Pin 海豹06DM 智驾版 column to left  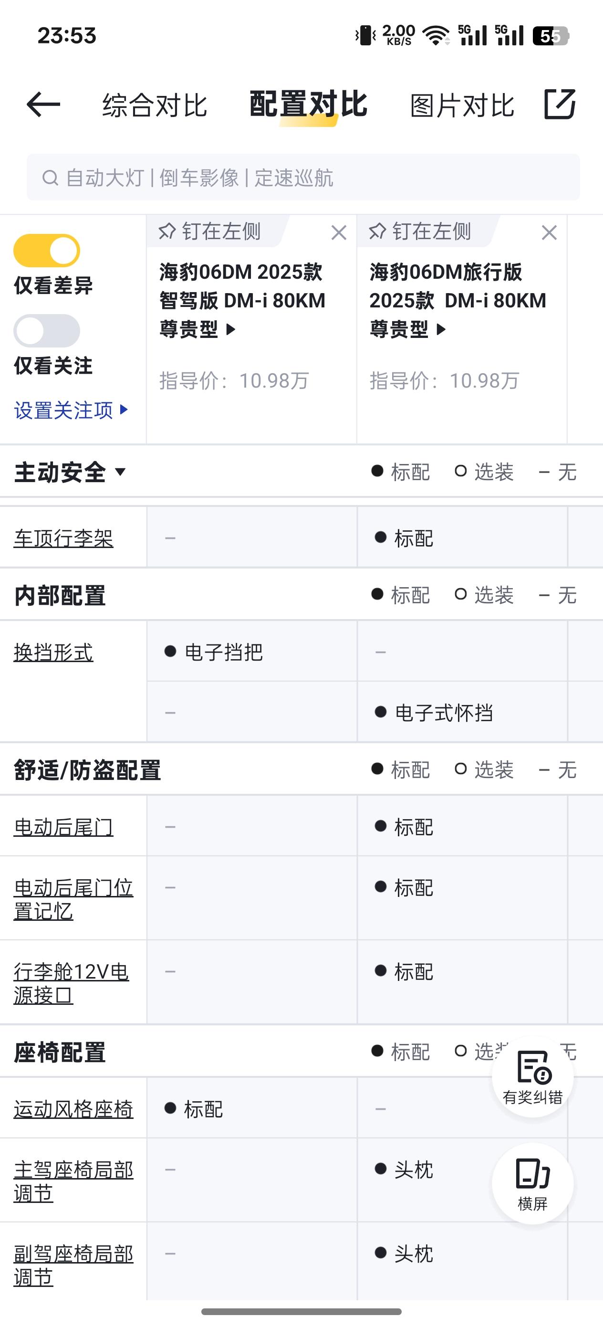(209, 232)
